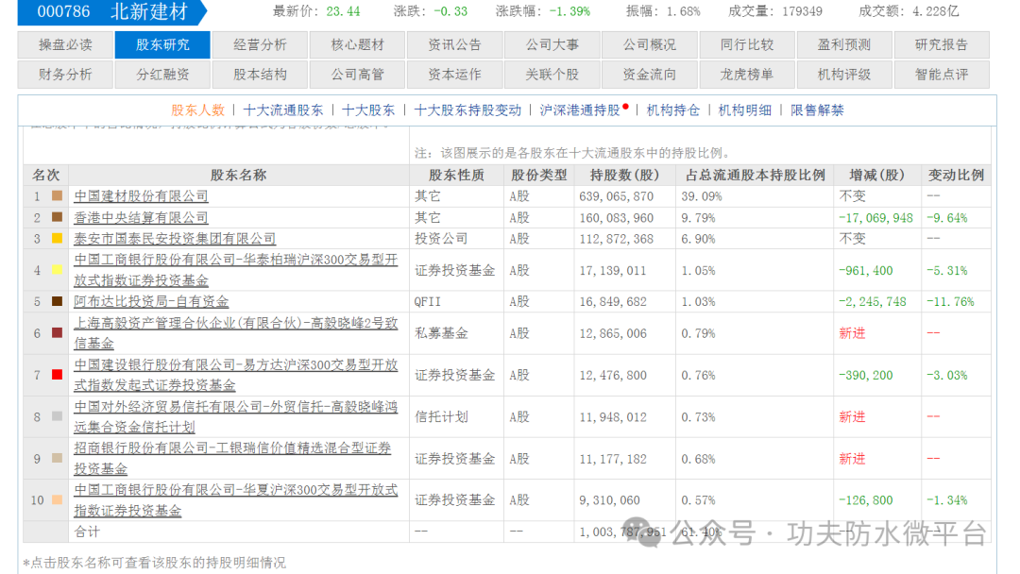This screenshot has height=574, width=1020.
Task: Switch to the 智能点评 tab
Action: (943, 74)
